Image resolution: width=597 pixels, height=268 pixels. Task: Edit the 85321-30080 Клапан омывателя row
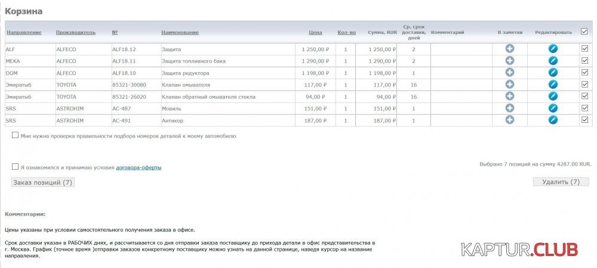553,85
